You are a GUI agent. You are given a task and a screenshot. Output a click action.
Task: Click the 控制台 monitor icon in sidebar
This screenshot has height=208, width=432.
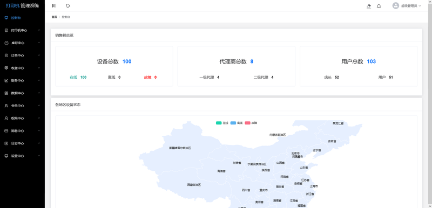click(x=6, y=18)
